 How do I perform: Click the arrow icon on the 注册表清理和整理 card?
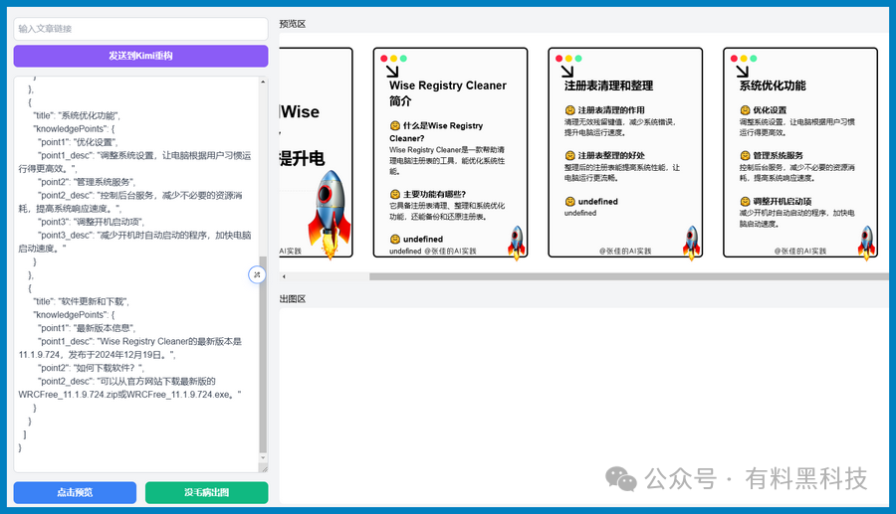pos(566,72)
